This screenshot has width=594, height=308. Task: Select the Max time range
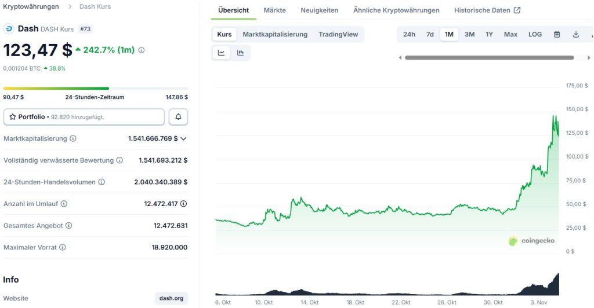point(510,34)
